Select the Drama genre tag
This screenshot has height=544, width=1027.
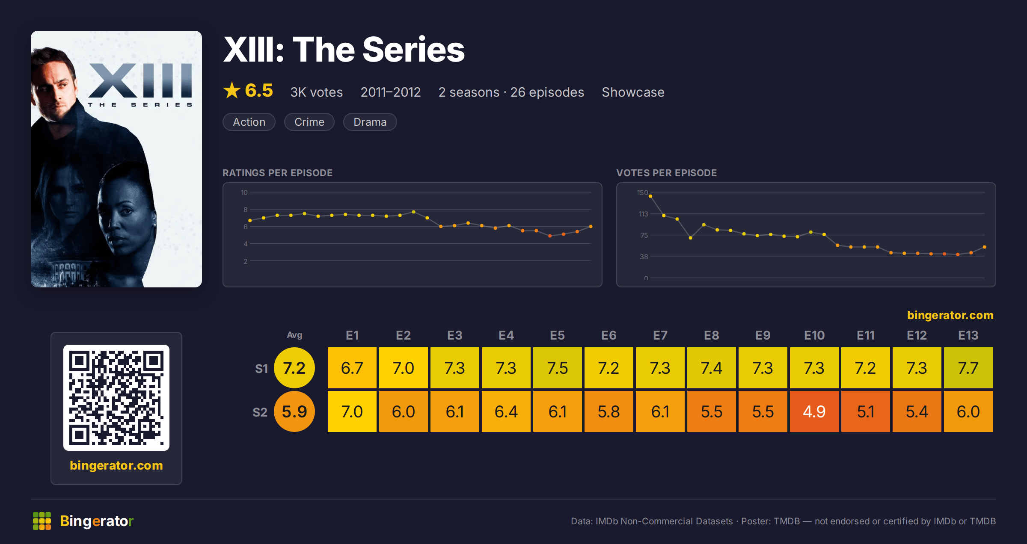click(370, 122)
